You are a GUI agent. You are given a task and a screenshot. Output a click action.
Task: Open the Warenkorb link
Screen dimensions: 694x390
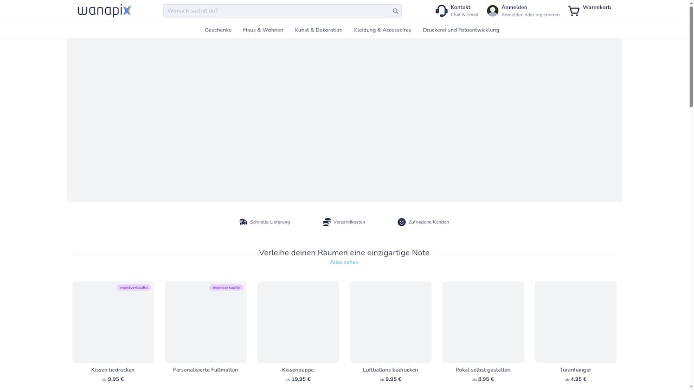(x=596, y=8)
